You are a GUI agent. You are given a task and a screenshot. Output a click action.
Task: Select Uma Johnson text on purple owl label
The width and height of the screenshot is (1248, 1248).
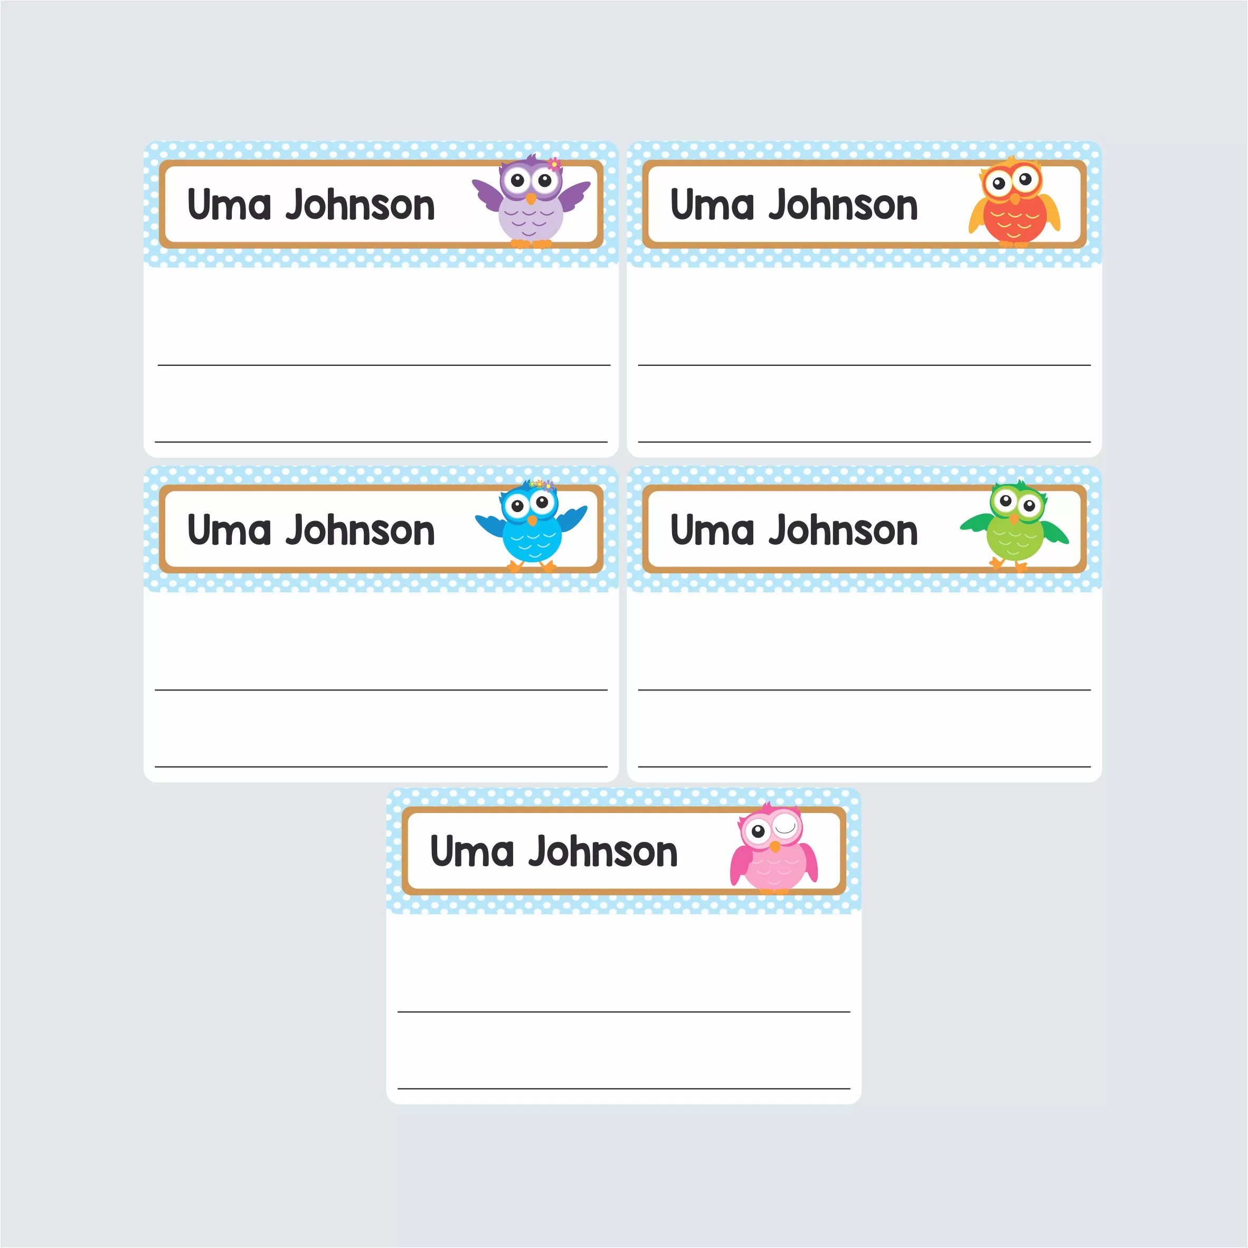311,205
